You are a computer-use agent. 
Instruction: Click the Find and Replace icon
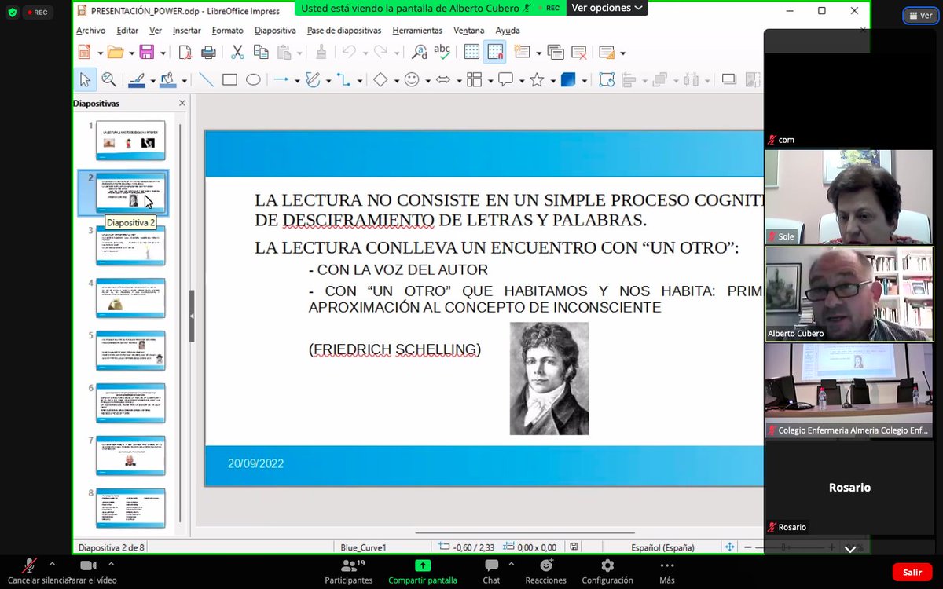419,53
